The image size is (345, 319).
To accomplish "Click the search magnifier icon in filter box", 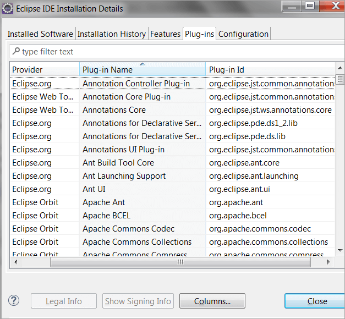I will pyautogui.click(x=16, y=51).
